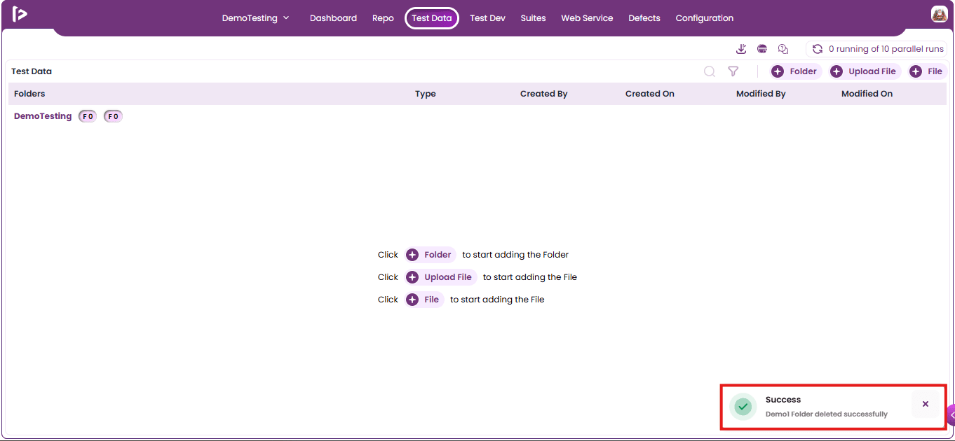This screenshot has width=955, height=441.
Task: Select the Test Data tab
Action: pos(432,18)
